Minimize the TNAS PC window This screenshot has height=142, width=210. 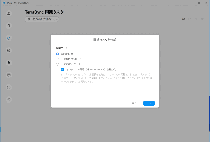192,3
